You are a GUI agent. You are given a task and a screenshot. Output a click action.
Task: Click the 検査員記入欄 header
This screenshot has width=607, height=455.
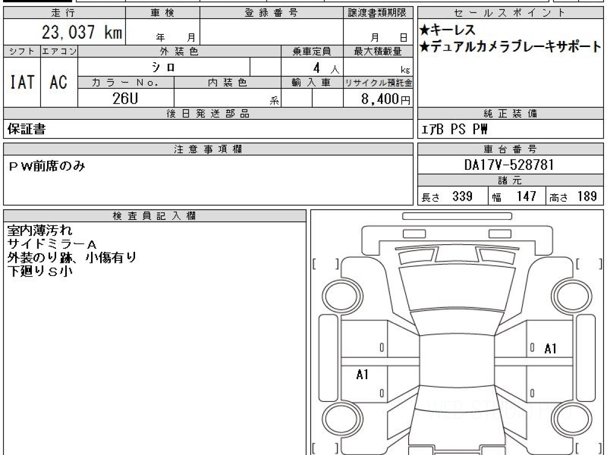[155, 216]
